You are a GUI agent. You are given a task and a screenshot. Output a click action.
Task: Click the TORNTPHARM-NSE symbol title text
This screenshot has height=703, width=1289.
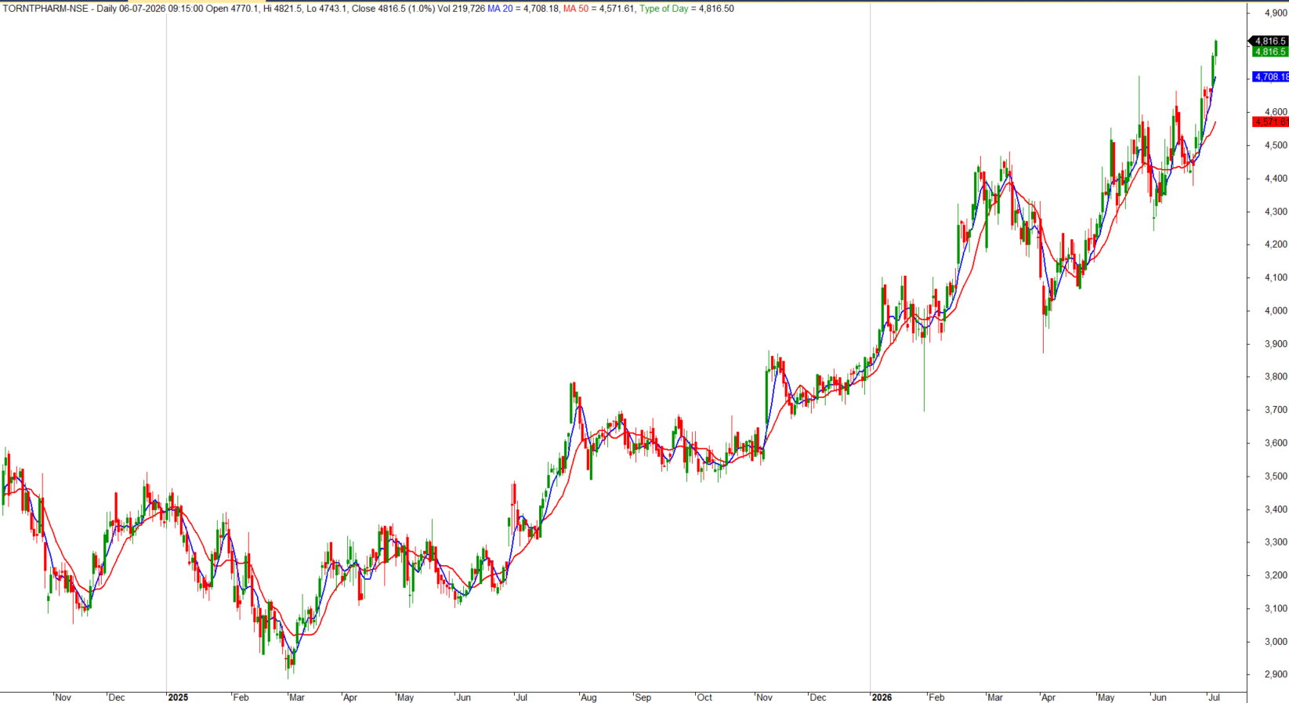(x=45, y=9)
